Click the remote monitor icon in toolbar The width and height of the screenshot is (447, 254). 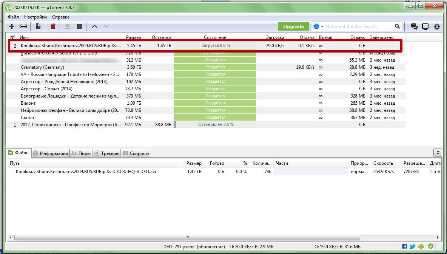click(425, 26)
